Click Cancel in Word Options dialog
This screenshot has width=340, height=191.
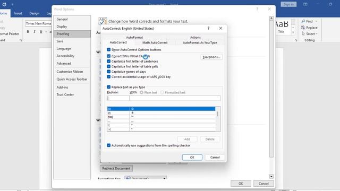[263, 184]
